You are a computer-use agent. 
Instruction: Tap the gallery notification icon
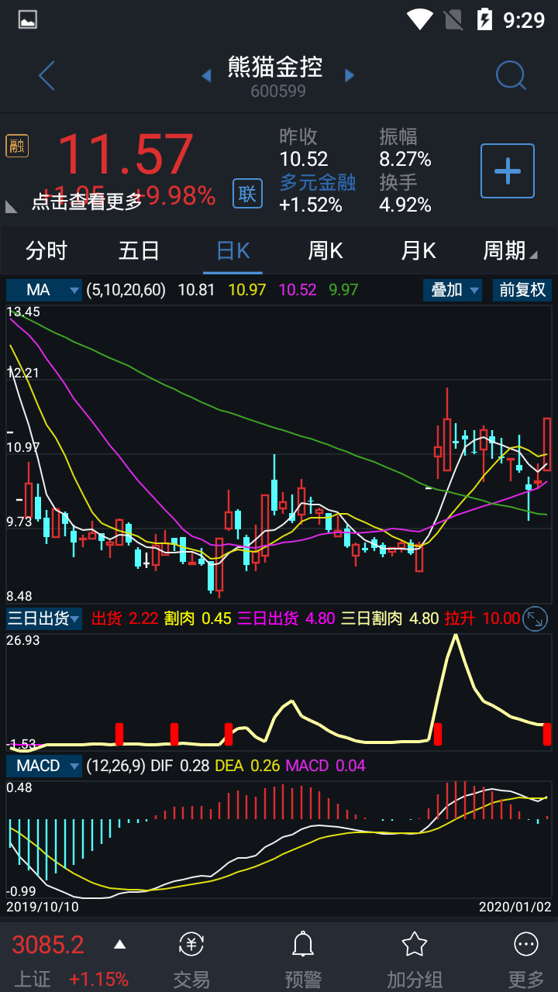pyautogui.click(x=27, y=19)
